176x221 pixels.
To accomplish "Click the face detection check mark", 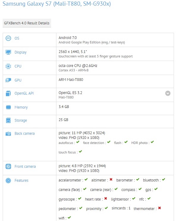I will pos(109,142).
